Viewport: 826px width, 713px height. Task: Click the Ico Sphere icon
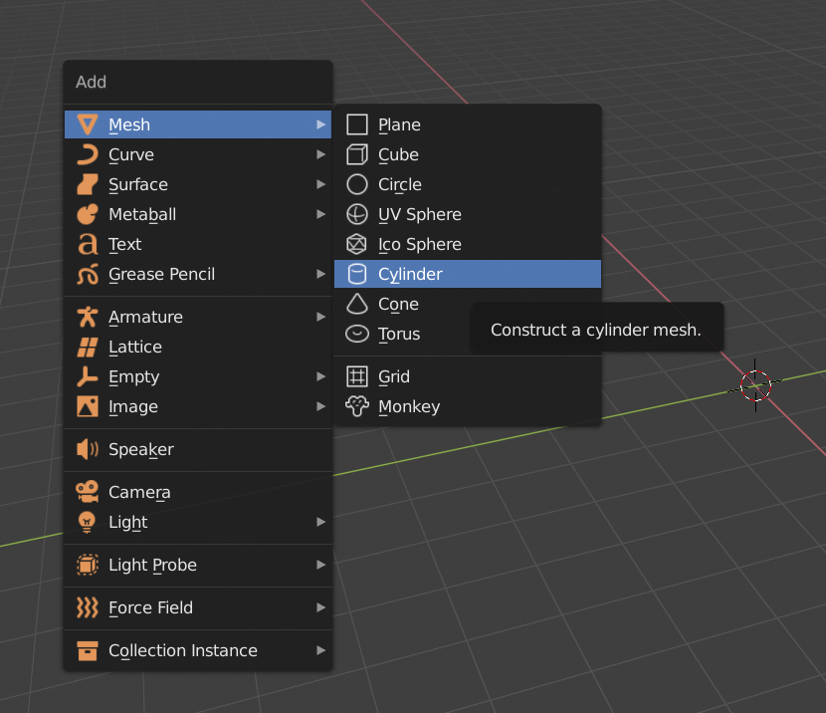(357, 244)
